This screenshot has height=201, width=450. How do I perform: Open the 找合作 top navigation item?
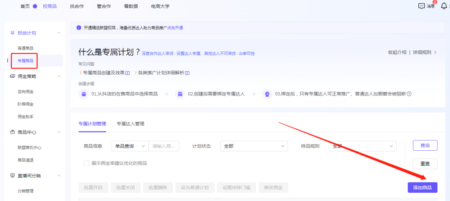tap(77, 6)
